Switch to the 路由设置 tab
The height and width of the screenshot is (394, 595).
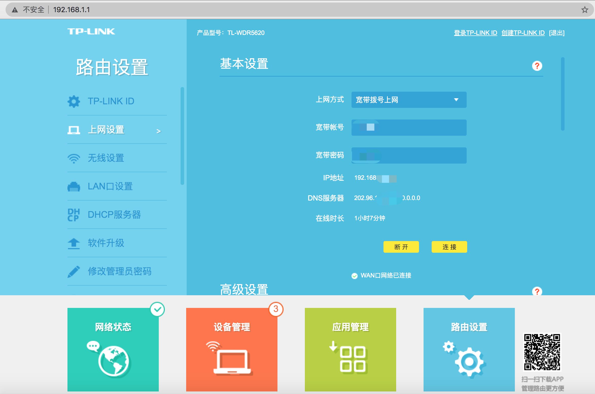coord(469,349)
